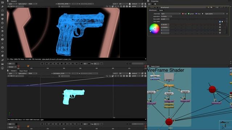Open the Wireframe tab in Properties

click(153, 10)
